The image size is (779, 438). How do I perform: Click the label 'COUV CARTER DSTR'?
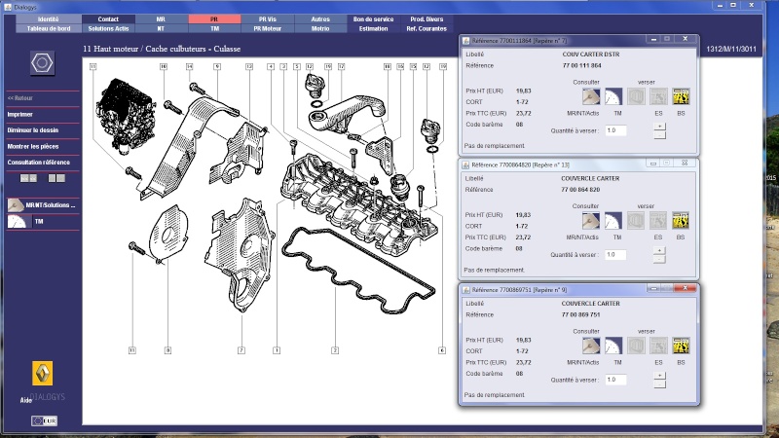pos(591,55)
